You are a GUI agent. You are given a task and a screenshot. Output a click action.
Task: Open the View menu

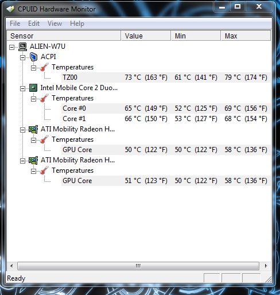(55, 24)
